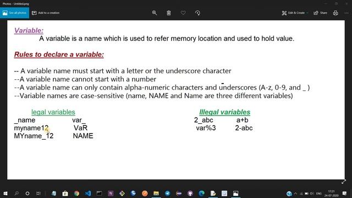Viewport: 352px width, 198px height.
Task: Show hidden system tray icons chevron
Action: click(x=295, y=193)
